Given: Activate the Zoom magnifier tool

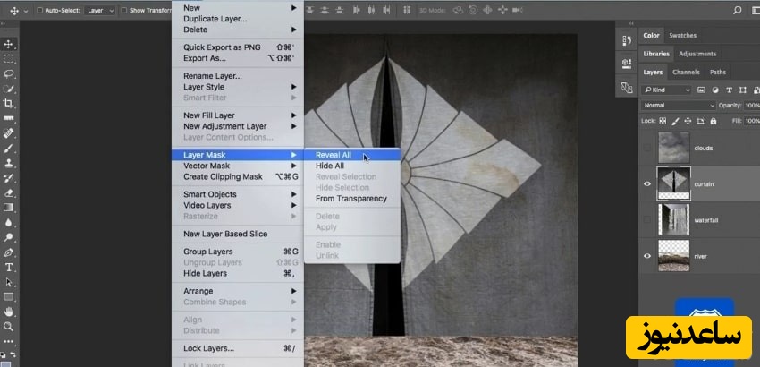Looking at the screenshot, I should [x=9, y=327].
